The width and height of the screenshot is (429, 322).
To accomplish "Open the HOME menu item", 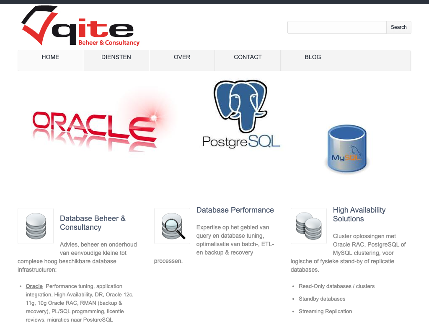I will [x=50, y=57].
